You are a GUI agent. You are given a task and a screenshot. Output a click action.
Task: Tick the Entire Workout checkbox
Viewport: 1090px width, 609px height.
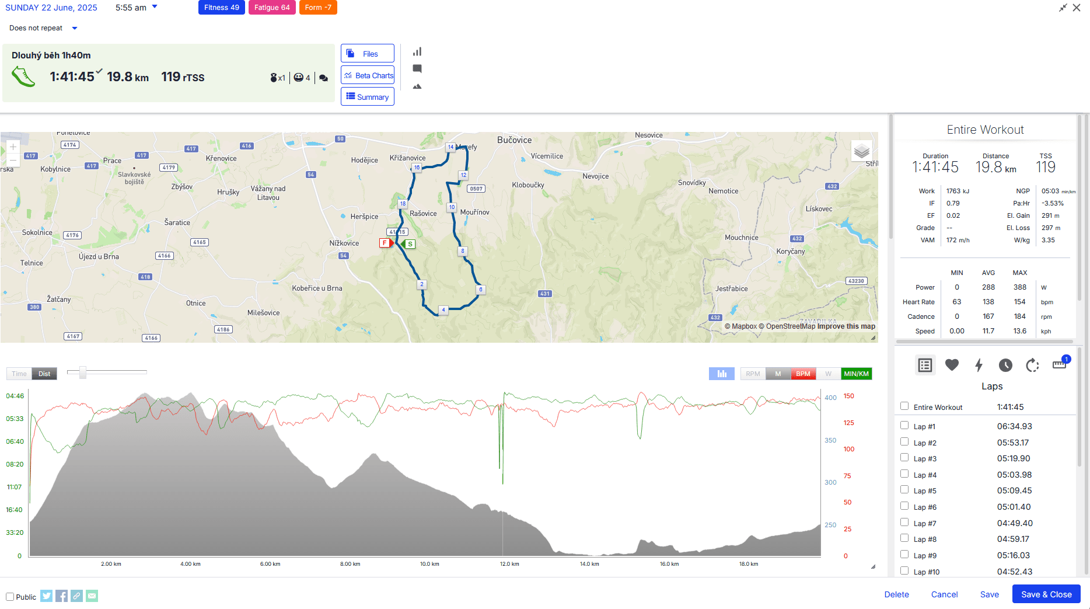pos(904,406)
